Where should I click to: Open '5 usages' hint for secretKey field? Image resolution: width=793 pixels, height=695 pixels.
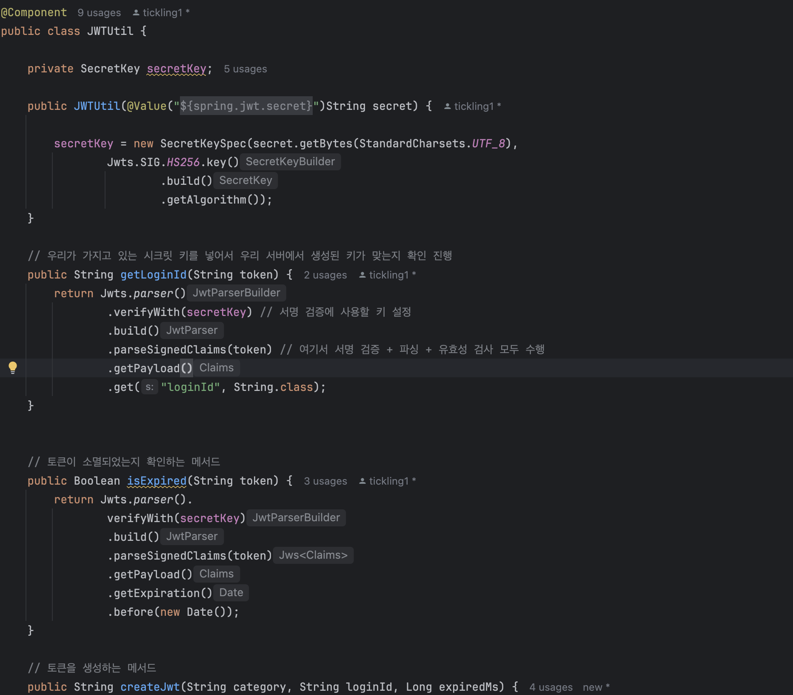coord(245,69)
